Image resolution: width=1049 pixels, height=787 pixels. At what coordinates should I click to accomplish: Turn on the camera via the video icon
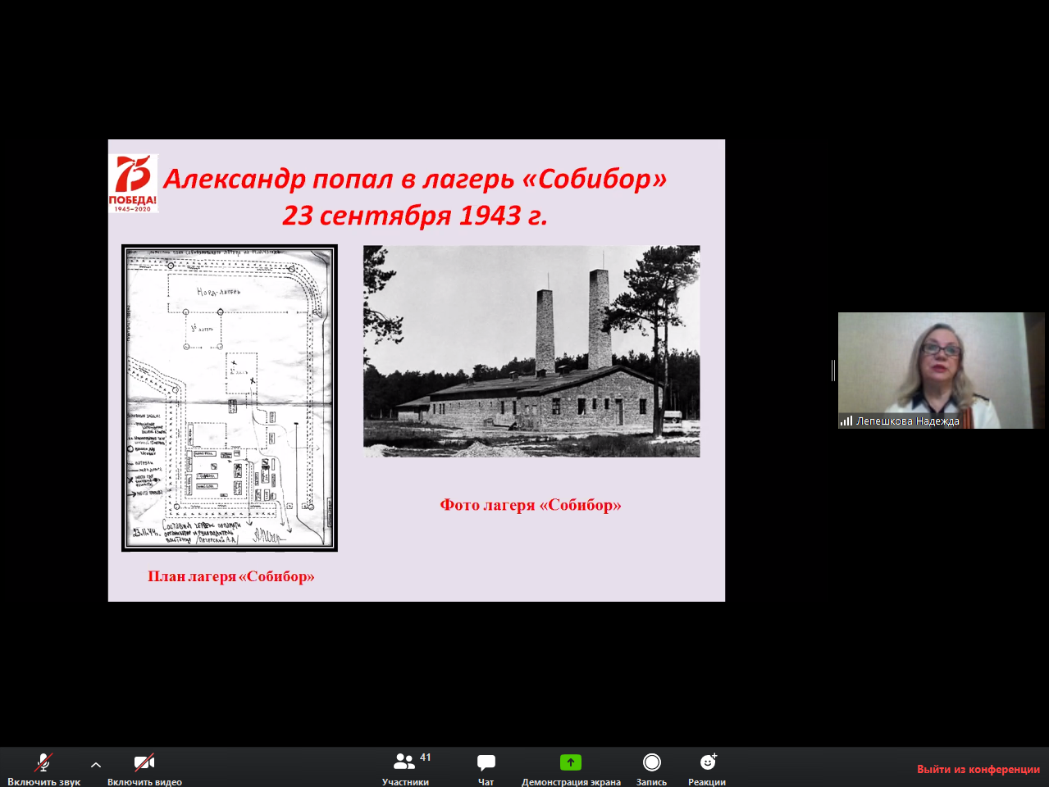[144, 763]
